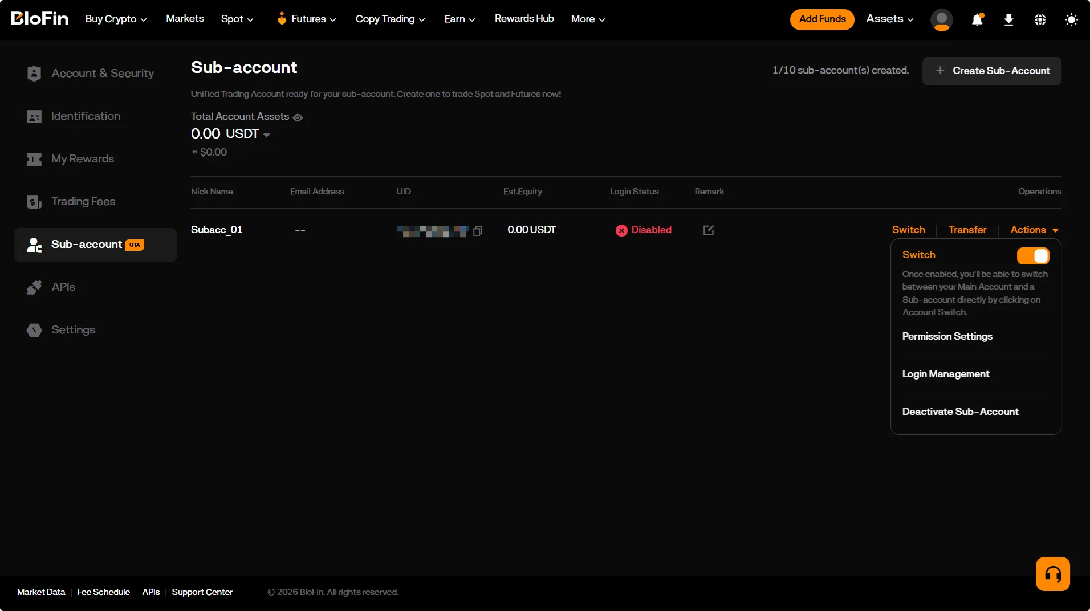Expand the Earn dropdown
The width and height of the screenshot is (1090, 611).
459,19
